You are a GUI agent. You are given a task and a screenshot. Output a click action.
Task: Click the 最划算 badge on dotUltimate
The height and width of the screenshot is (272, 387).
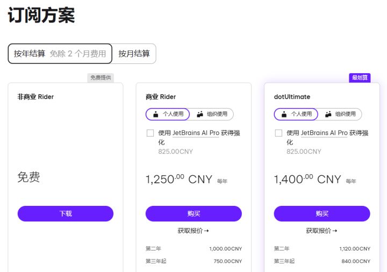[360, 78]
